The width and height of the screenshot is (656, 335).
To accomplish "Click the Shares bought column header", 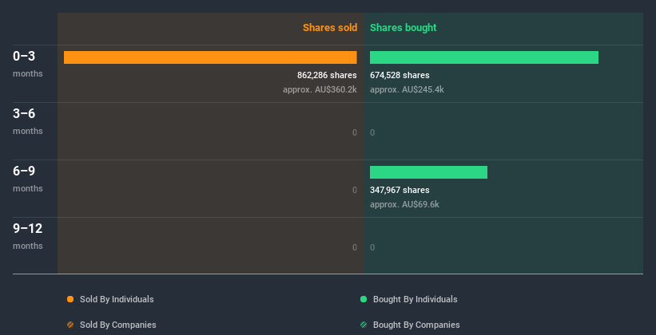I will tap(403, 28).
